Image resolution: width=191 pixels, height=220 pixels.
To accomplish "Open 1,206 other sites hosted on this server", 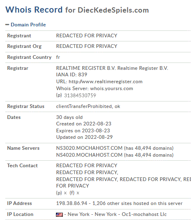I will click(x=137, y=203).
